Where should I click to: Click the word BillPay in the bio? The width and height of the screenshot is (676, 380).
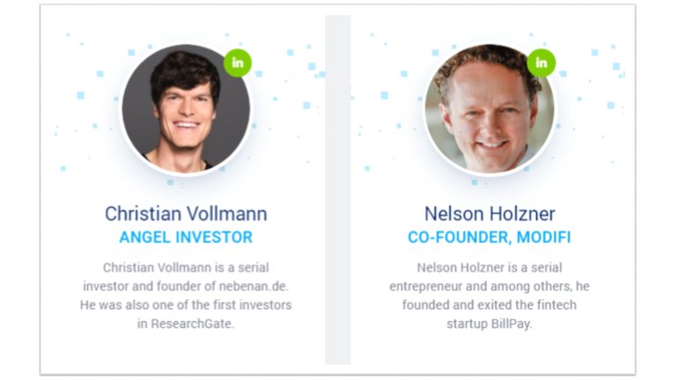click(x=511, y=324)
